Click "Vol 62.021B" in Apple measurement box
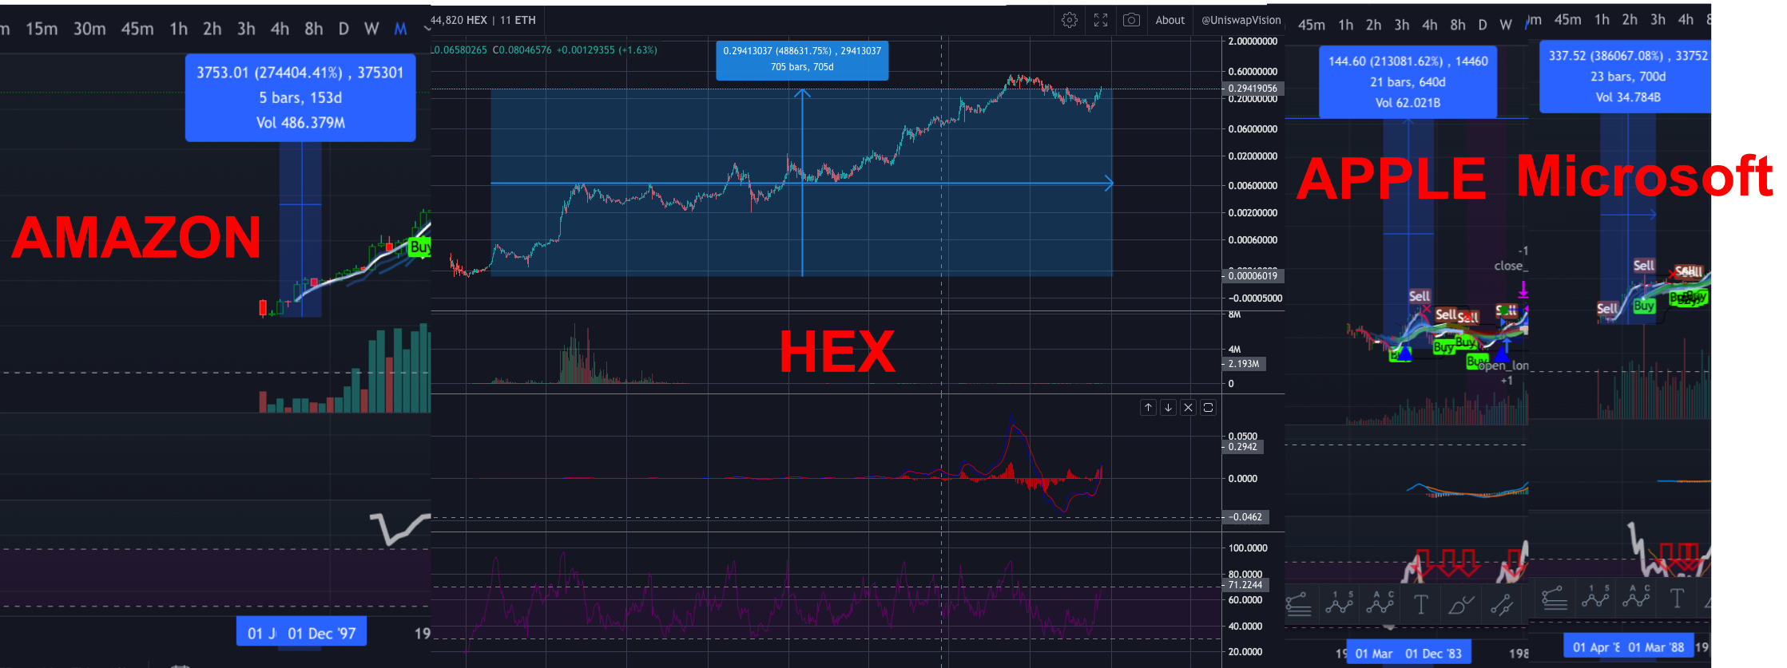Viewport: 1787px width, 668px height. [x=1408, y=103]
